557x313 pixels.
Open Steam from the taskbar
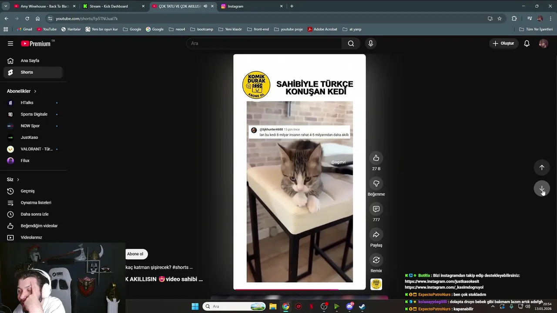click(x=362, y=306)
